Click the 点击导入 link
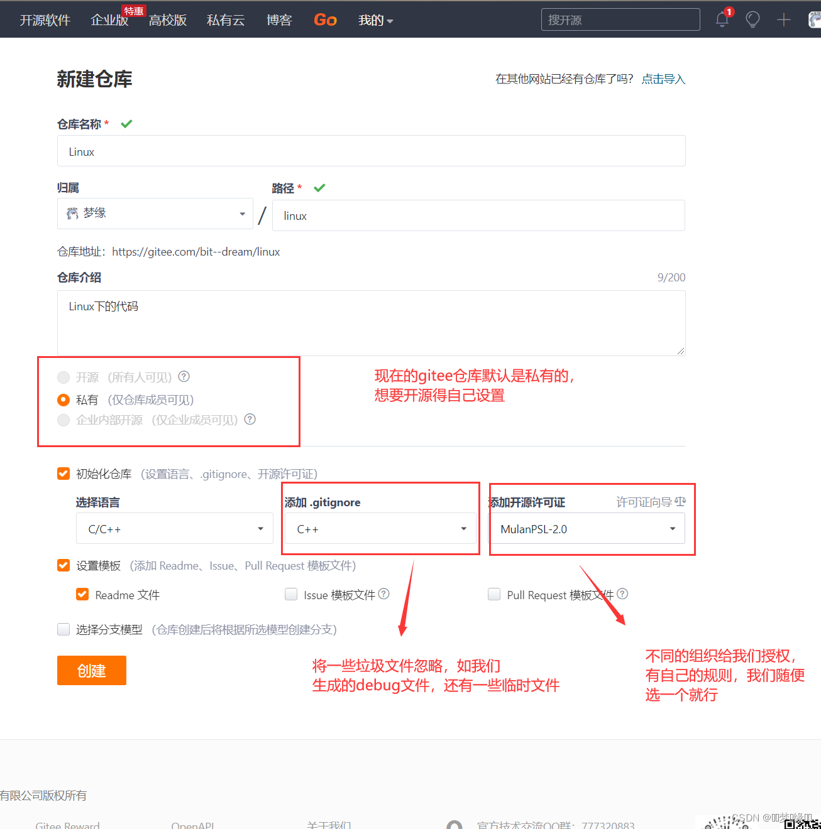Viewport: 821px width, 829px height. click(663, 79)
